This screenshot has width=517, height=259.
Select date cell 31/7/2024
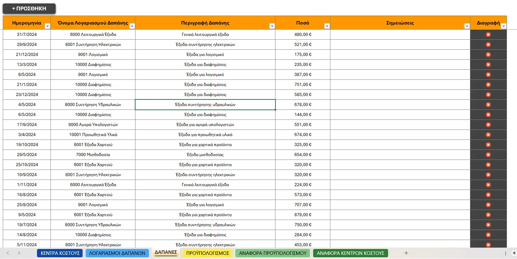(27, 35)
